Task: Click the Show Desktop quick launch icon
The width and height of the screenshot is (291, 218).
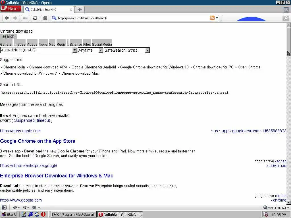Action: pos(37,215)
